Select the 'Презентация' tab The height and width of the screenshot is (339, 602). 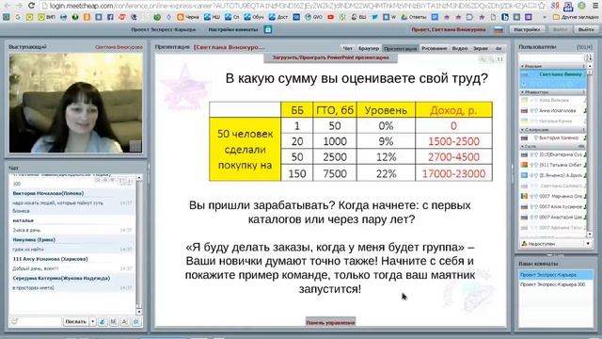click(x=400, y=48)
